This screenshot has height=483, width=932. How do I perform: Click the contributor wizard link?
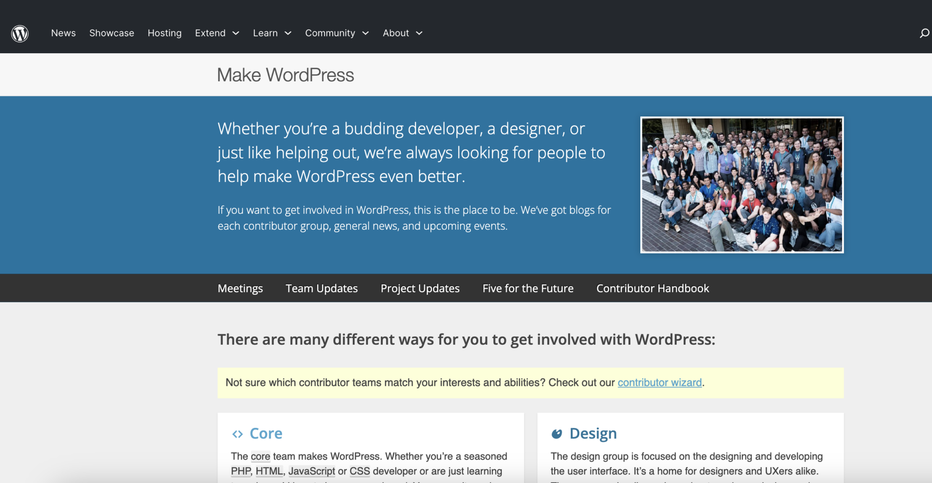659,382
